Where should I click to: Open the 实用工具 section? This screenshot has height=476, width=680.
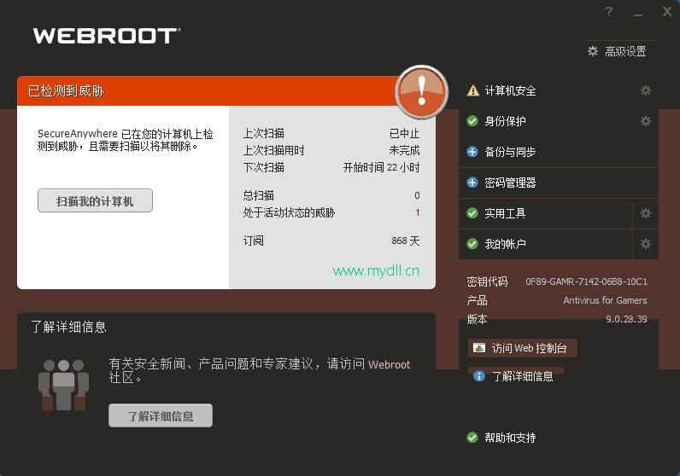(505, 213)
